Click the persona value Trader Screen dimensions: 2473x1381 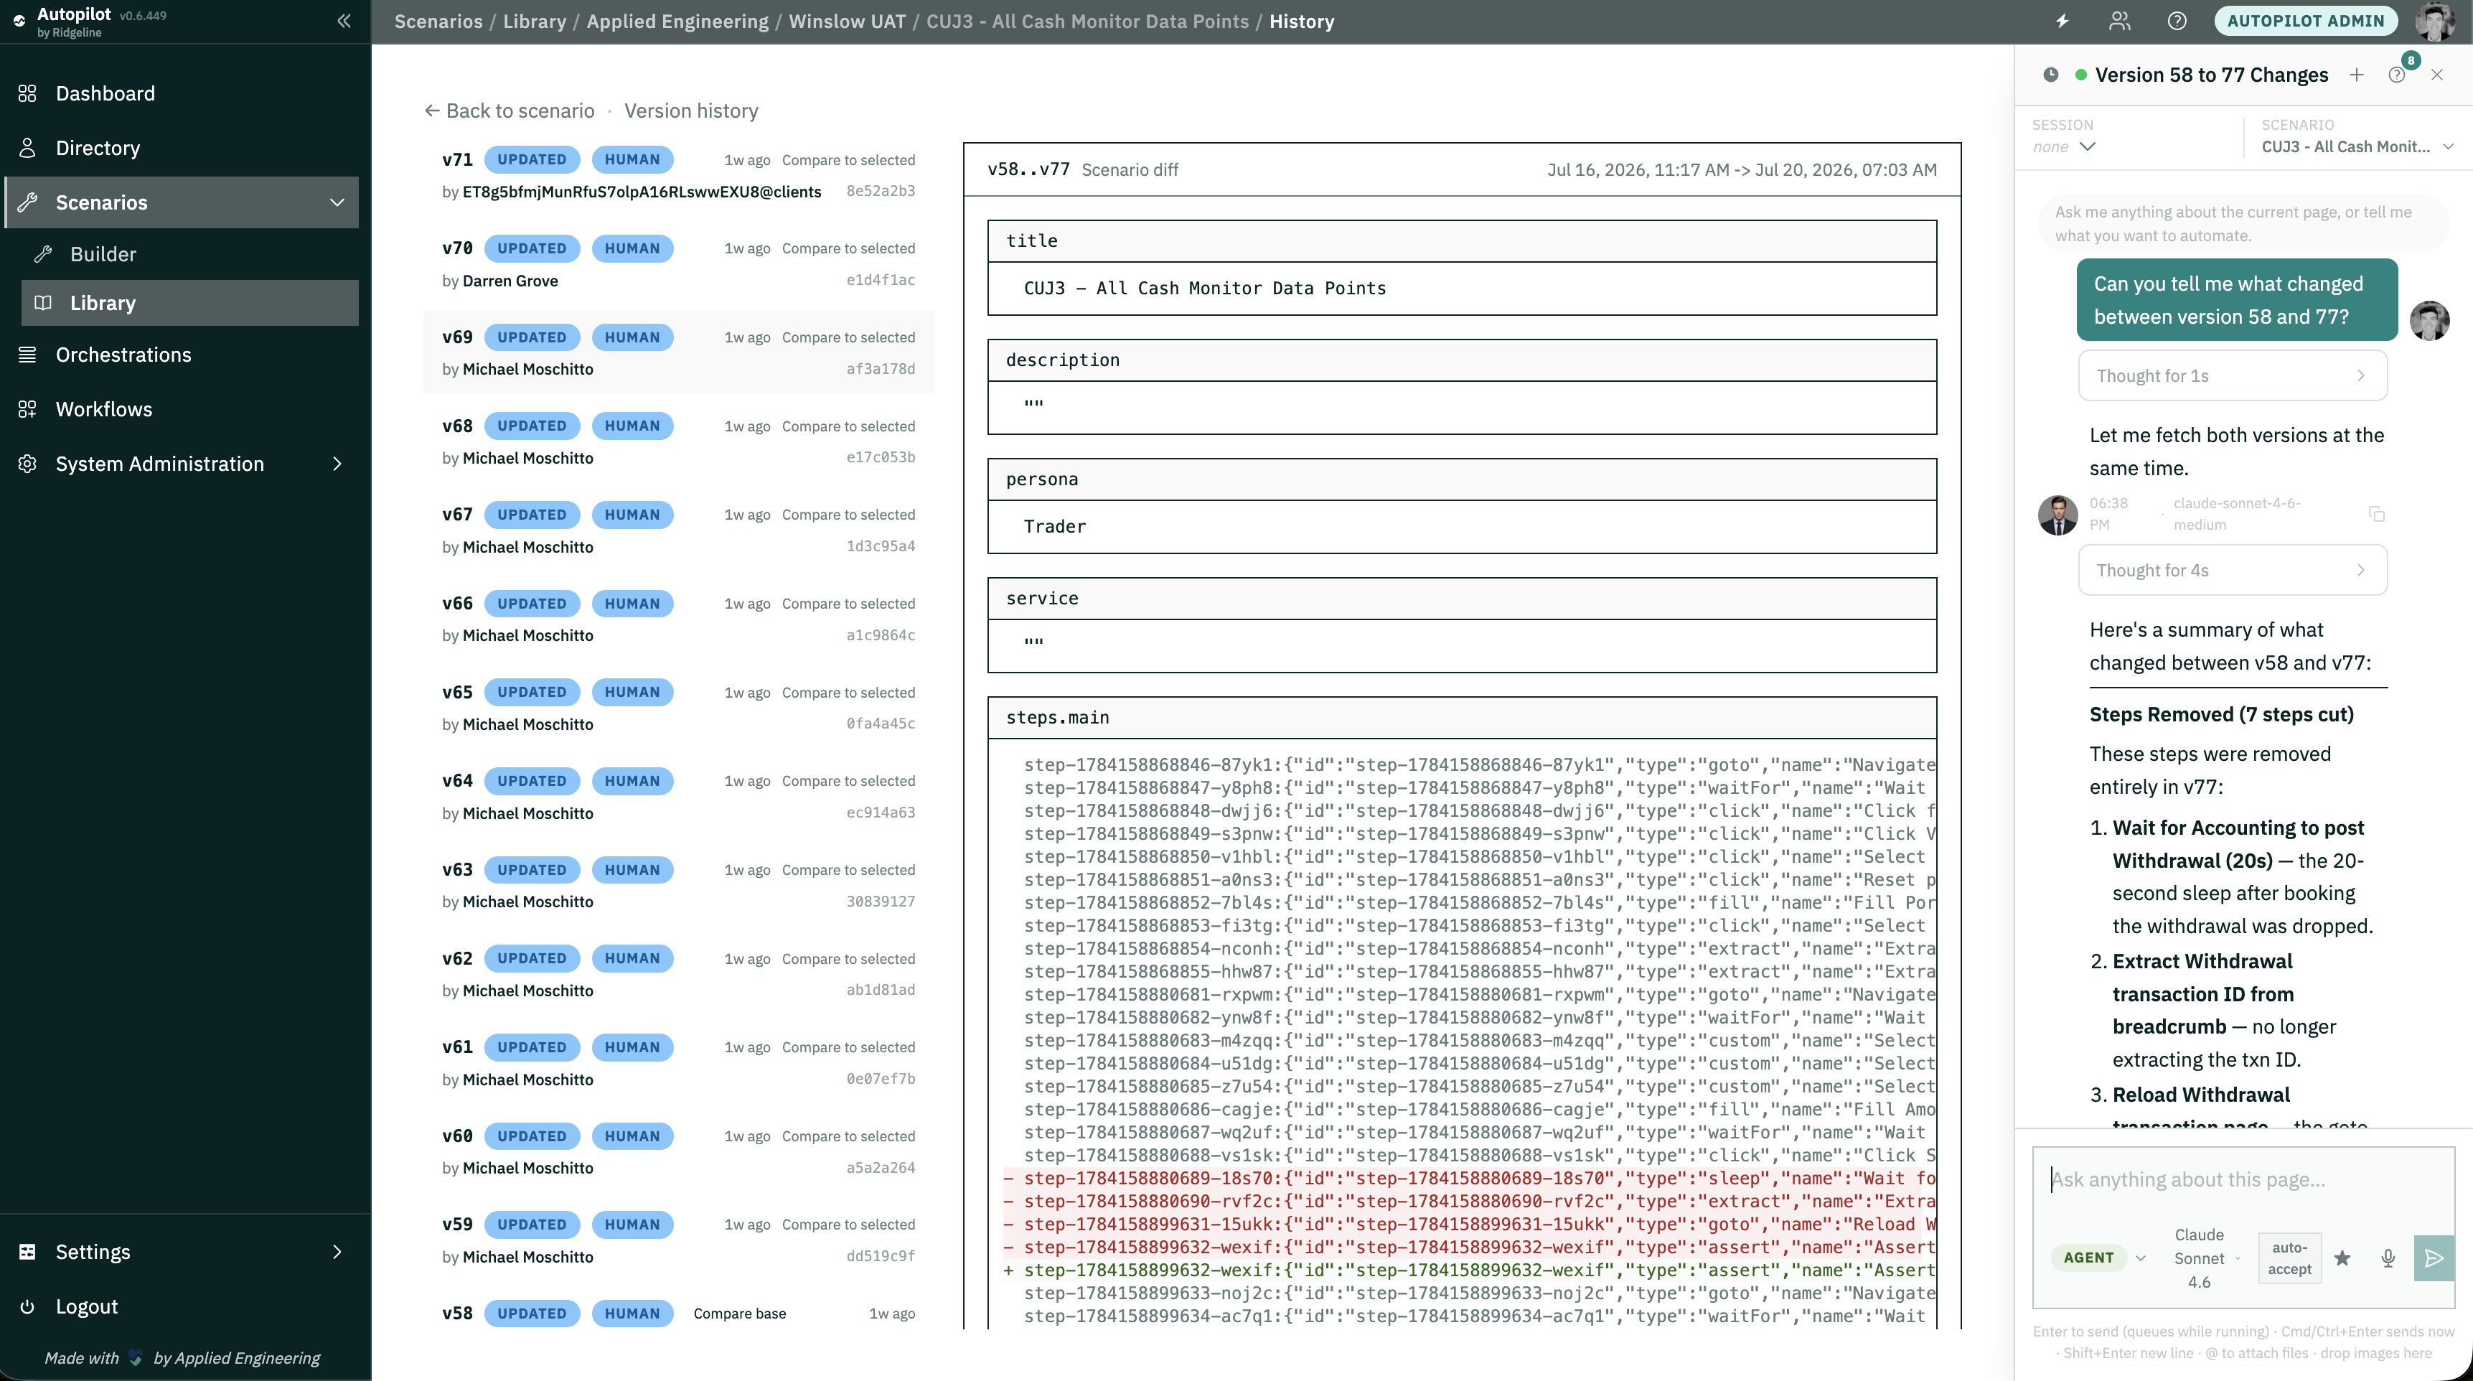coord(1054,526)
